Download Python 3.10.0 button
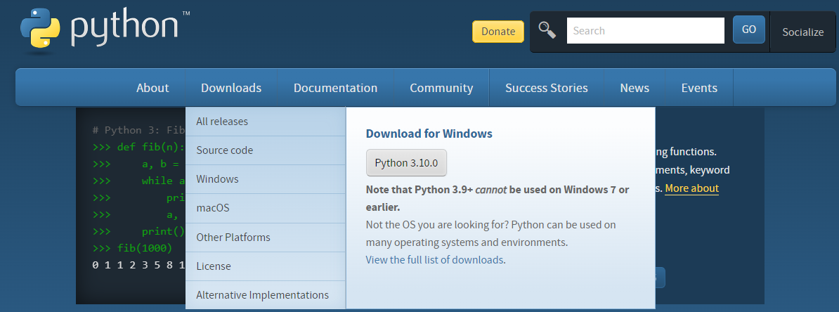The height and width of the screenshot is (312, 839). click(x=406, y=163)
